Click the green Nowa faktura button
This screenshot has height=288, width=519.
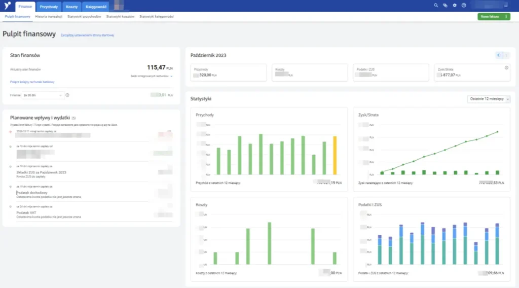[490, 17]
